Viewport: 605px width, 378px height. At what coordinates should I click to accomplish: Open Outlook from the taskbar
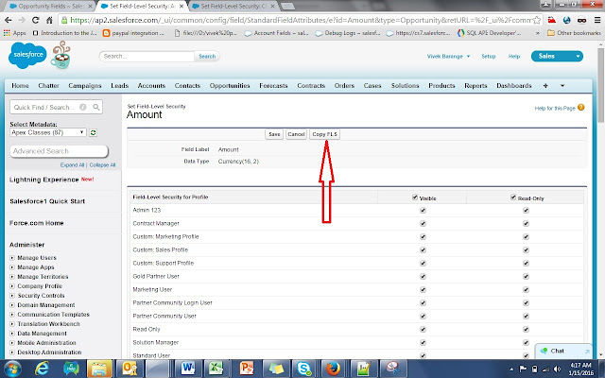pyautogui.click(x=130, y=369)
